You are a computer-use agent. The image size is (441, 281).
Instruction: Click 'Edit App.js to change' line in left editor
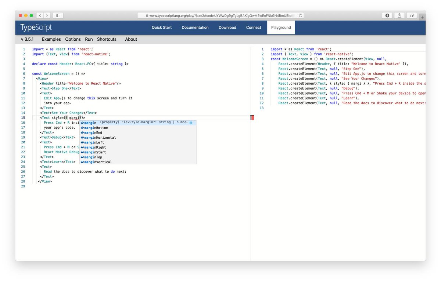pos(88,98)
